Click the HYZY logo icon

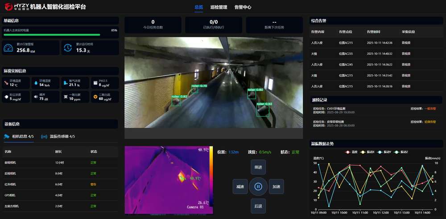click(7, 7)
